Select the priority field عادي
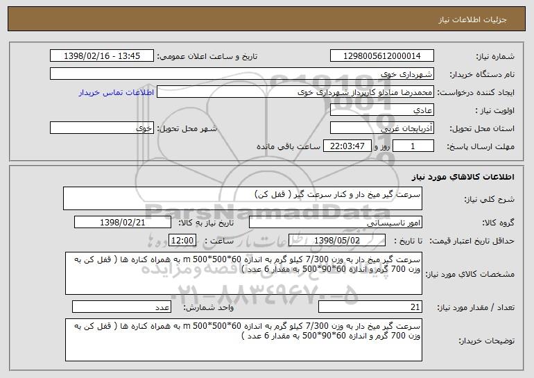 pyautogui.click(x=381, y=110)
